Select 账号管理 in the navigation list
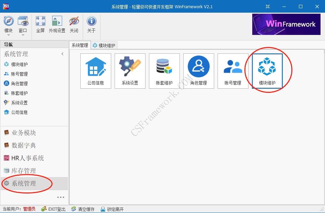 [19, 74]
